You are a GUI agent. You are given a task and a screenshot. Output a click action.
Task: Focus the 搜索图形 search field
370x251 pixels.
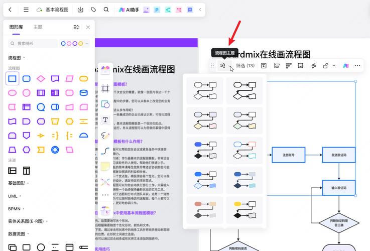click(33, 43)
